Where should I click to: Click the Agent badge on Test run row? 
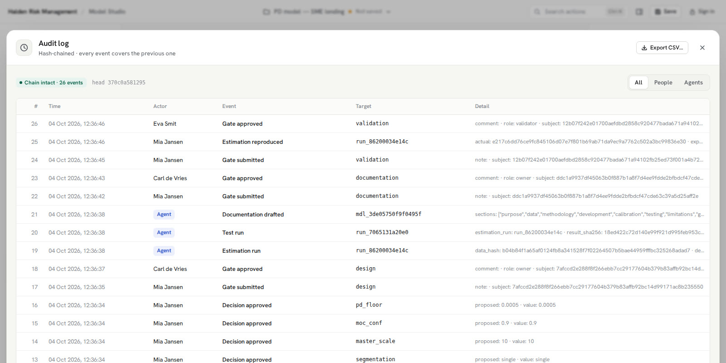164,232
